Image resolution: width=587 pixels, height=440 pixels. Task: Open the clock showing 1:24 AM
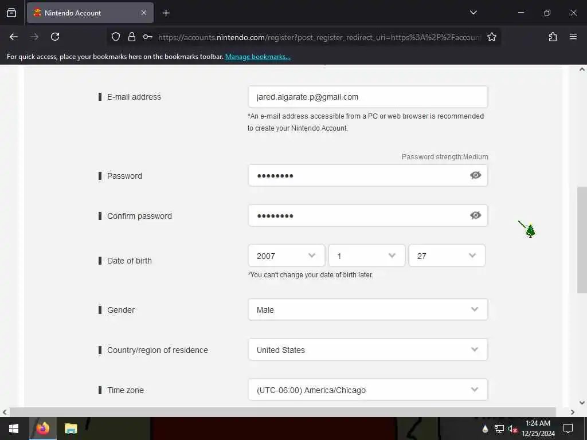[x=538, y=429]
